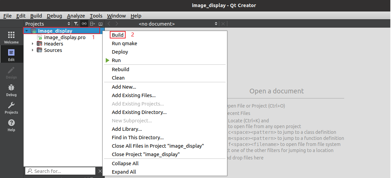Close document with X icon
This screenshot has width=391, height=178.
[x=223, y=24]
